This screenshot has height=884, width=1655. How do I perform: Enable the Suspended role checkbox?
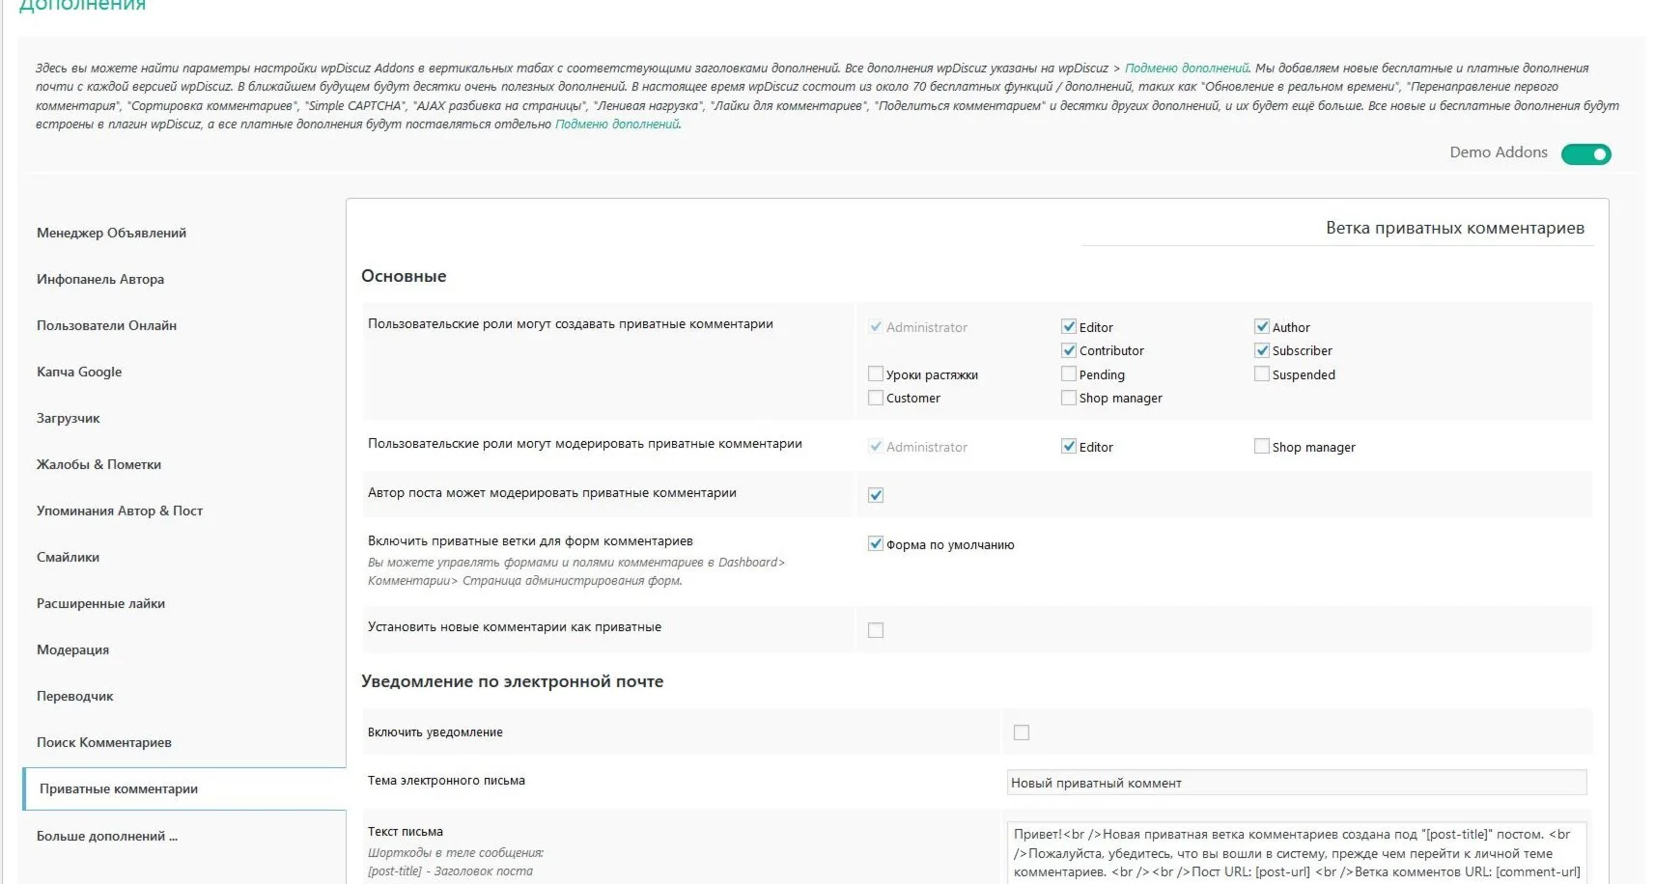click(1262, 374)
